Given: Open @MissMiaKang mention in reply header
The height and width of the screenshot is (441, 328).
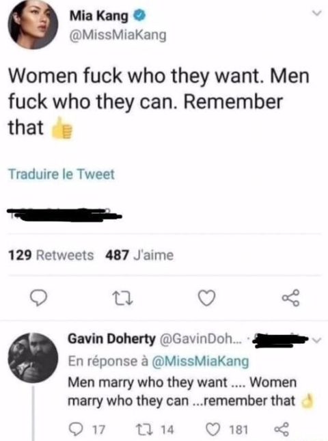Looking at the screenshot, I should pyautogui.click(x=200, y=362).
